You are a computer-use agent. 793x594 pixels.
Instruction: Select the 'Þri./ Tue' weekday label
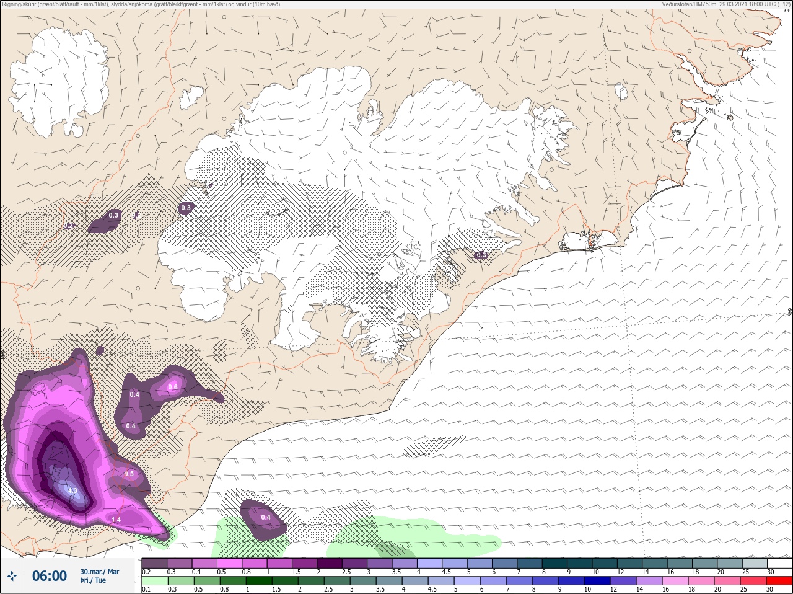tap(93, 581)
